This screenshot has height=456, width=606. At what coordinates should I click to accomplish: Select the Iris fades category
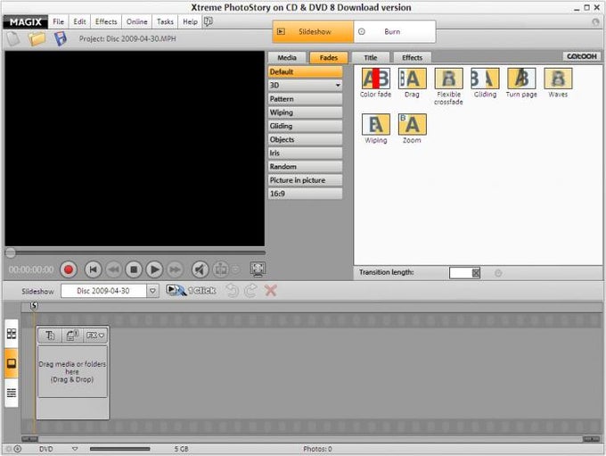(305, 153)
